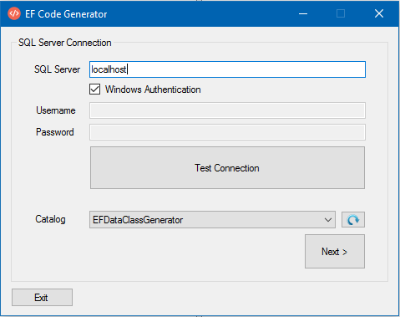Uncheck the Windows Authentication checkbox
The width and height of the screenshot is (400, 317).
(x=94, y=89)
